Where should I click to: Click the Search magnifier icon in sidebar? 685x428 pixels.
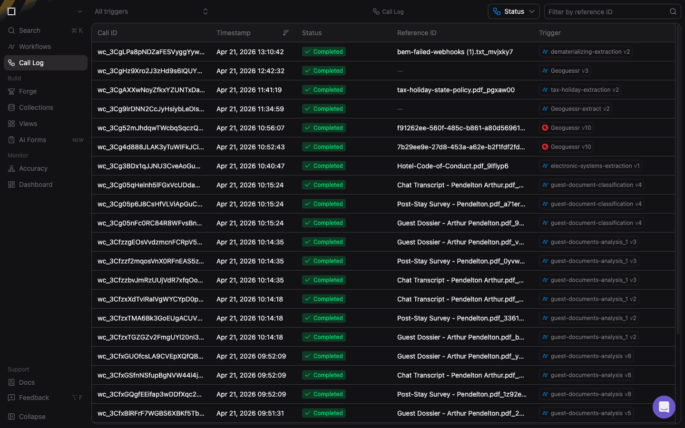11,30
